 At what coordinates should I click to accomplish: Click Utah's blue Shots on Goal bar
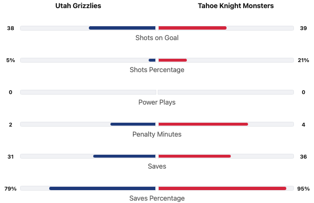122,28
